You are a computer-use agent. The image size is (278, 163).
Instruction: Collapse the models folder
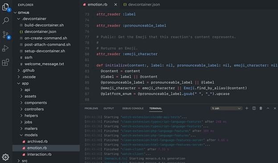[x=21, y=135]
